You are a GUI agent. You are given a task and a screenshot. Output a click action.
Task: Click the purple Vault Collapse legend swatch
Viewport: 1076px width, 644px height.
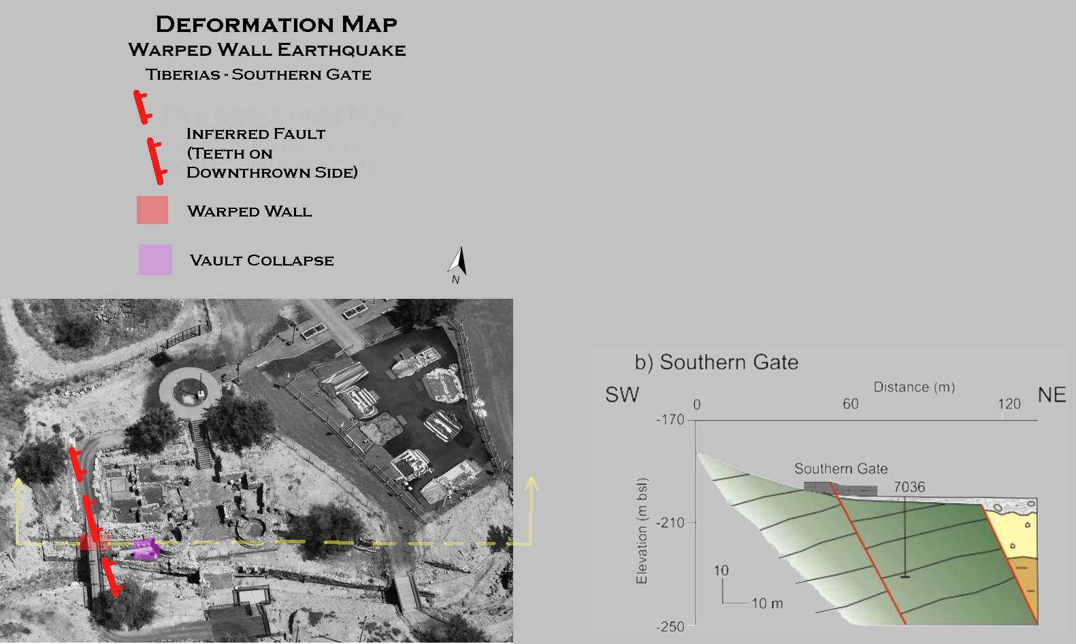tap(155, 259)
